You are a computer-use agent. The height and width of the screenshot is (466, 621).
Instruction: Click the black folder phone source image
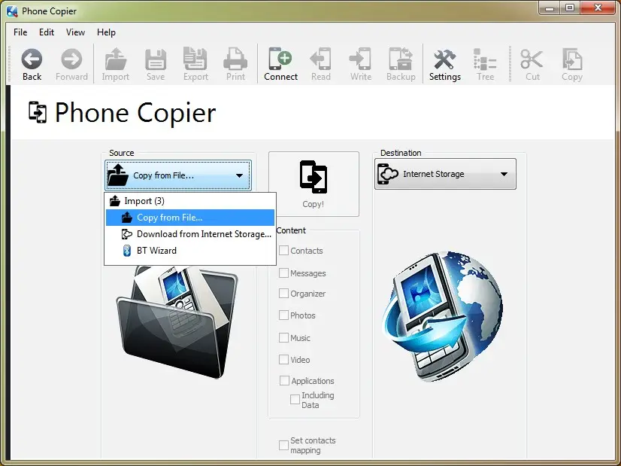[x=177, y=321]
